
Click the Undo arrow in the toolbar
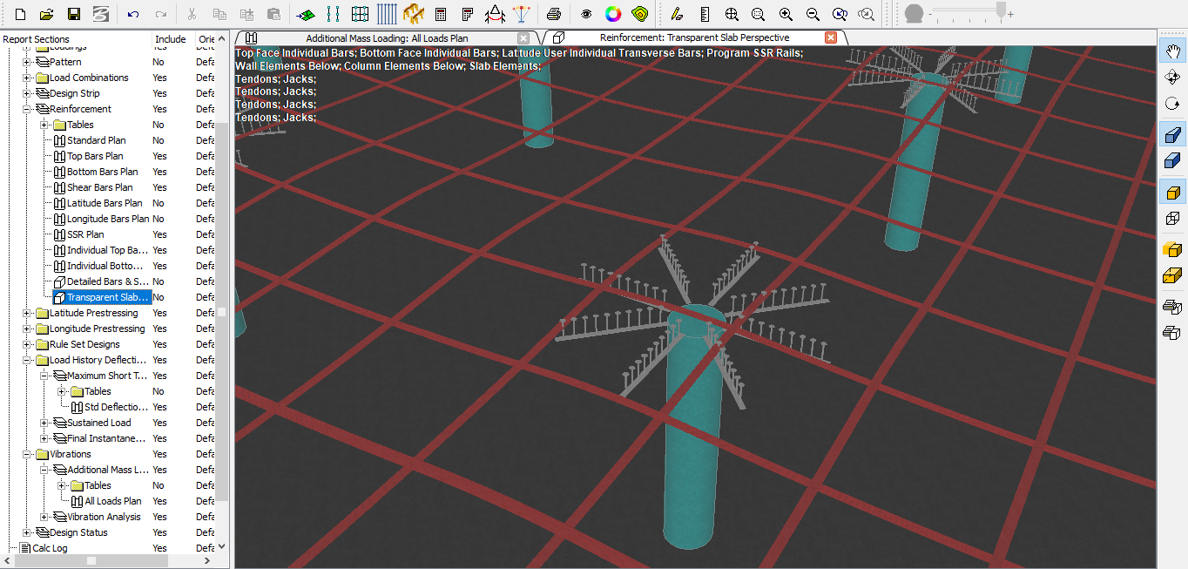click(x=132, y=14)
